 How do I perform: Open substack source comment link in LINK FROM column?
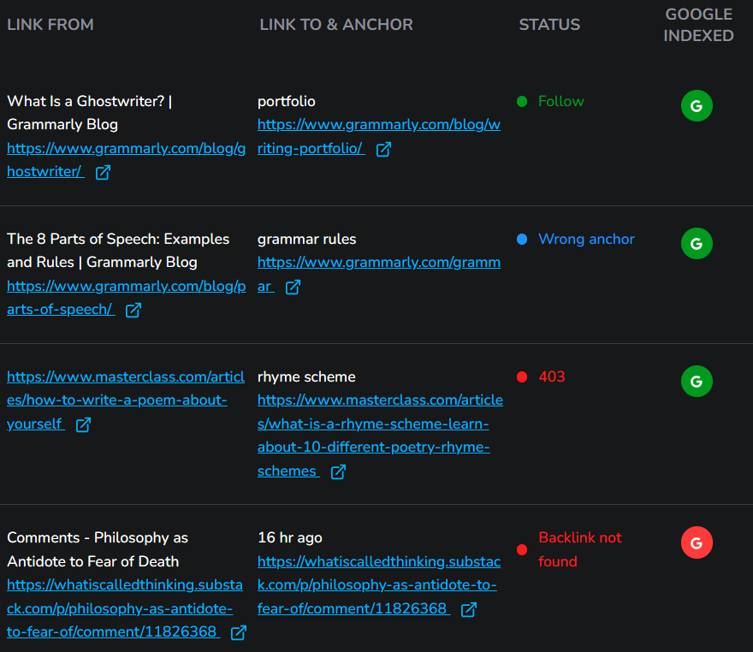click(125, 608)
